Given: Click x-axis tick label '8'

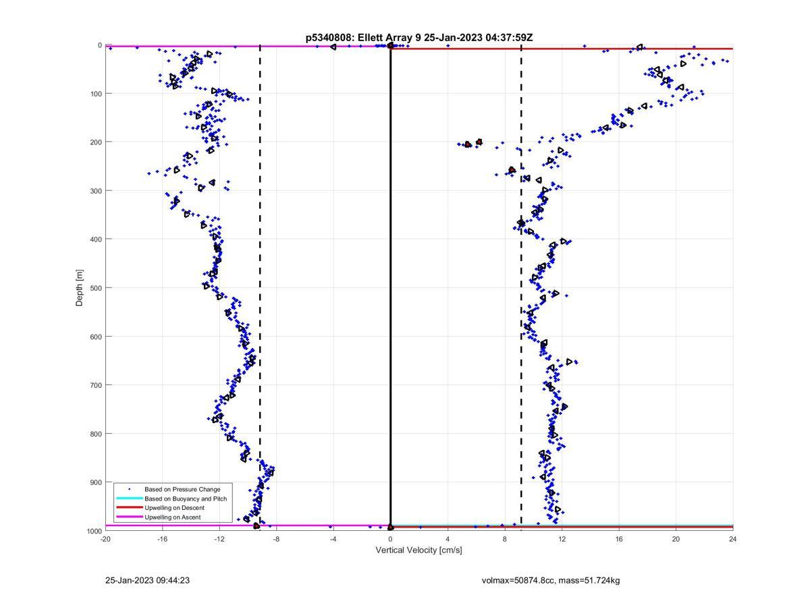Looking at the screenshot, I should [x=504, y=539].
